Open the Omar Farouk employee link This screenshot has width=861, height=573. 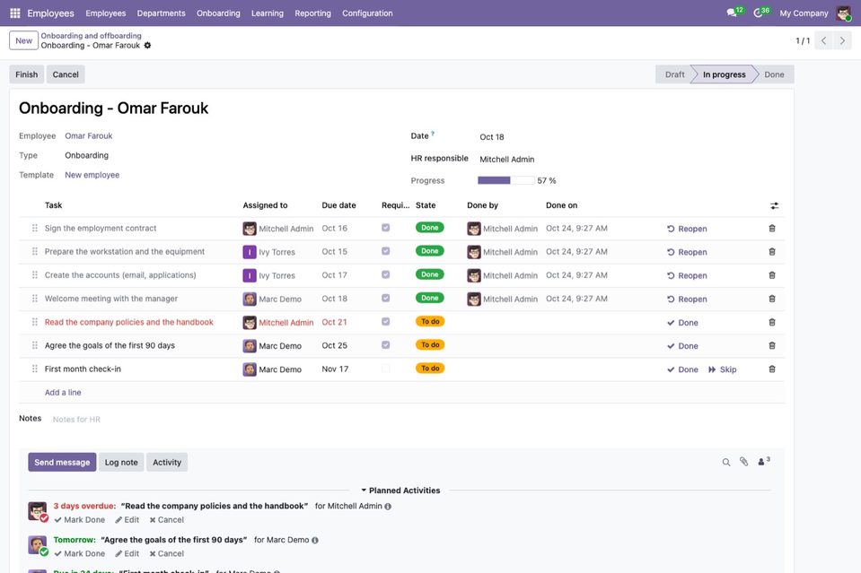click(x=88, y=136)
